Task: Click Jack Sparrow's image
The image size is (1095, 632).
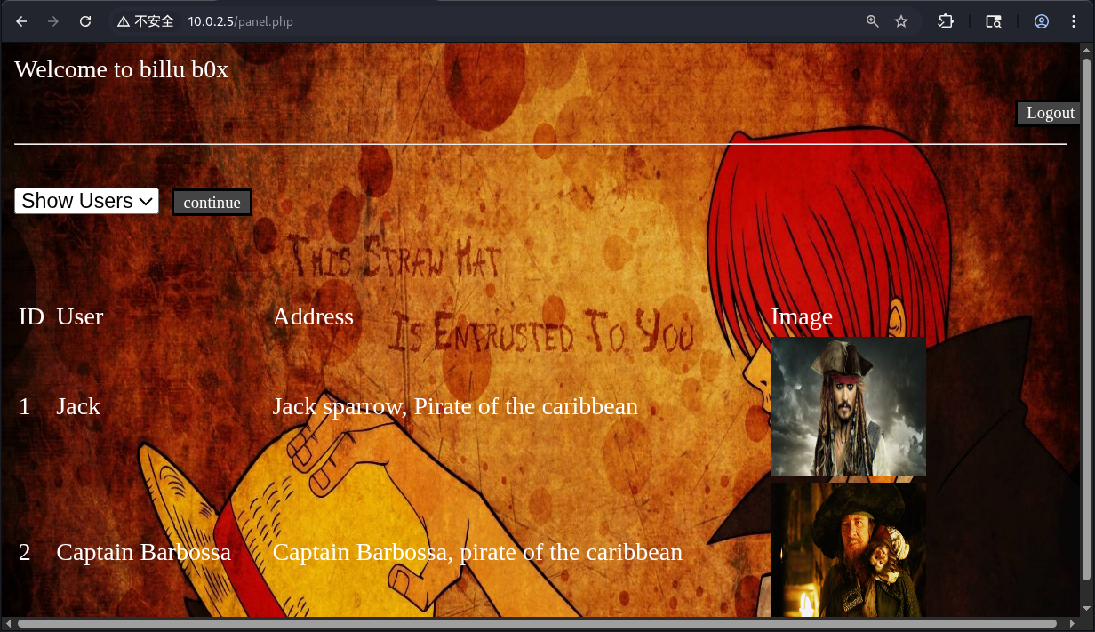Action: 848,407
